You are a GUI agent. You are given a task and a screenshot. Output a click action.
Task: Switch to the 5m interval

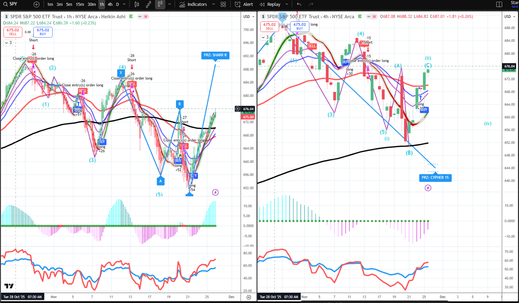click(69, 4)
